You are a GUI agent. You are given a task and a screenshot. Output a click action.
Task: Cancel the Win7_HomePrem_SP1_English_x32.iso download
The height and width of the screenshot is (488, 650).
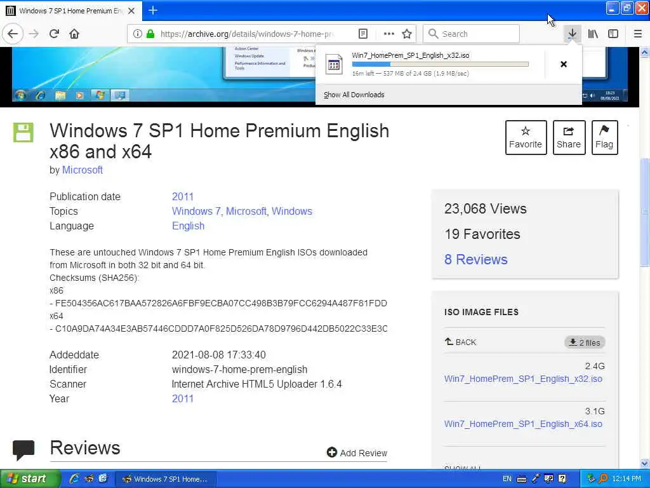pos(564,64)
